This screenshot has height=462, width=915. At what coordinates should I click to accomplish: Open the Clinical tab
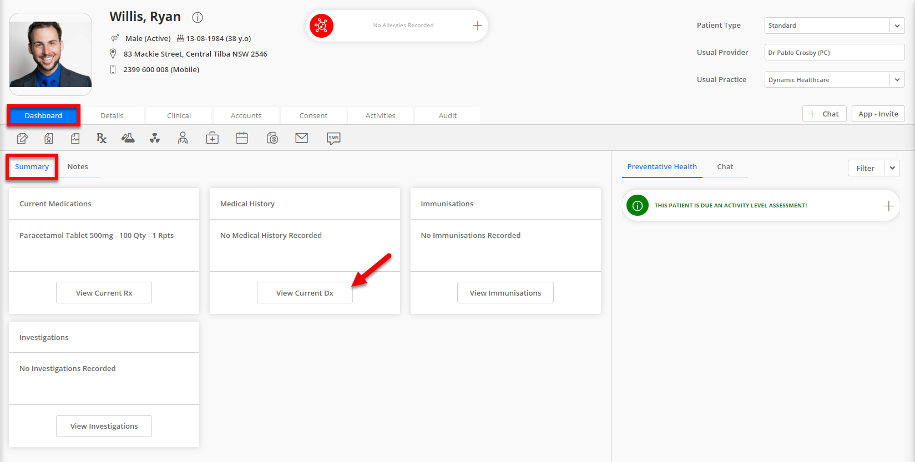179,115
